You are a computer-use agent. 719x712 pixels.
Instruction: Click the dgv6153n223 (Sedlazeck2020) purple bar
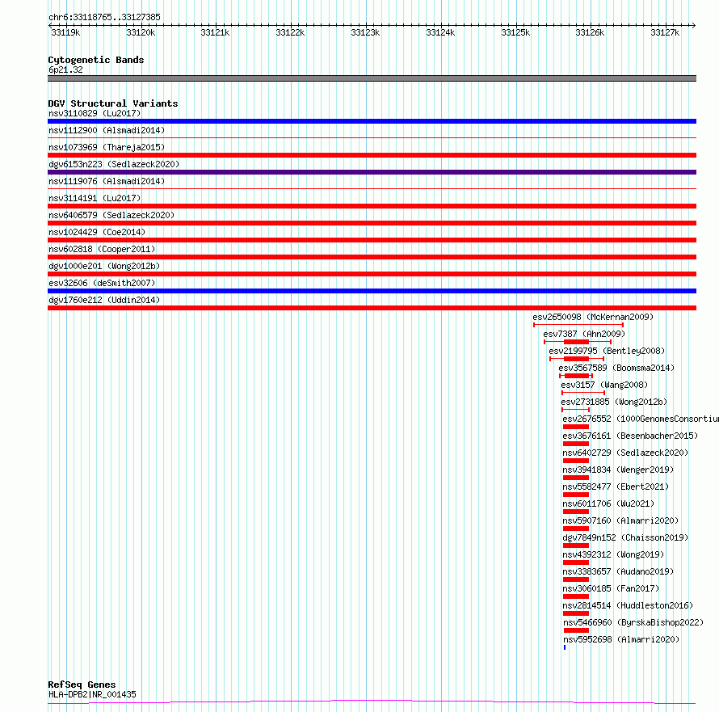[372, 172]
